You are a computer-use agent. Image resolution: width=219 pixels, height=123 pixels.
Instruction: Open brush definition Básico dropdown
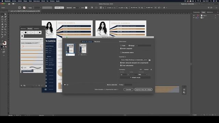click(65, 8)
